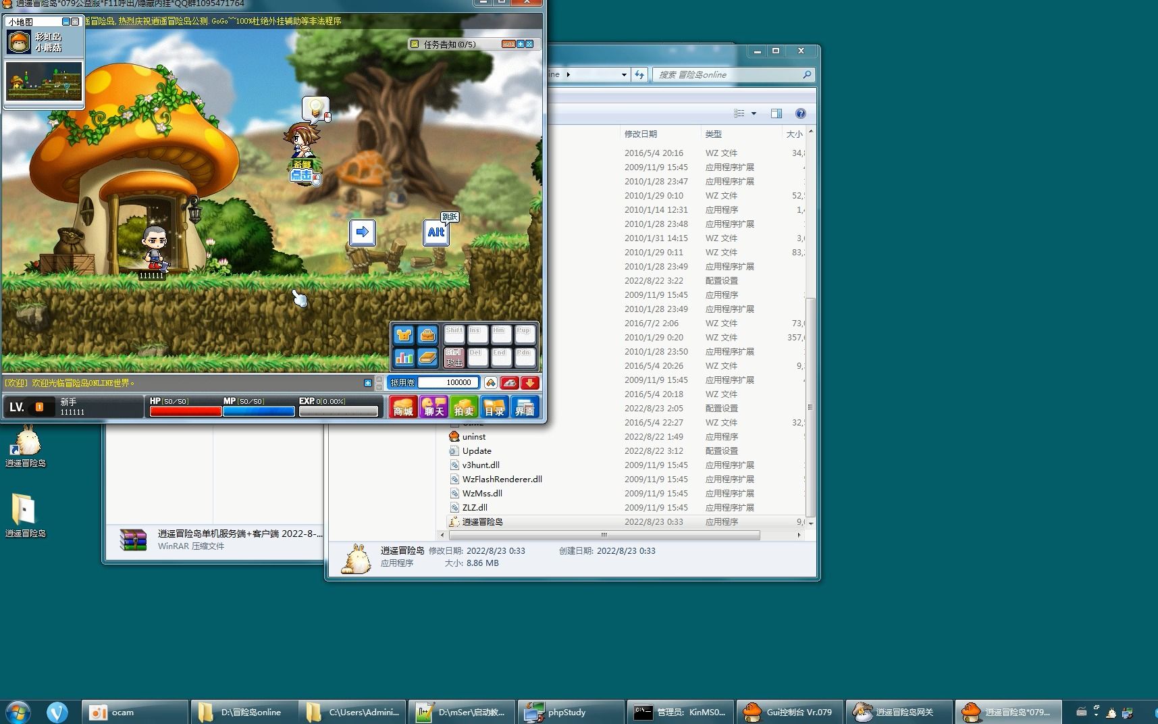Click the Explorer refresh button
Screen dimensions: 1158x724
[x=640, y=74]
